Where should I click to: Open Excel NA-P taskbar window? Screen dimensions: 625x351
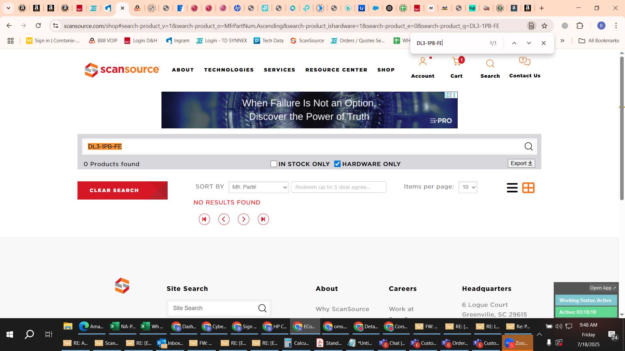123,326
